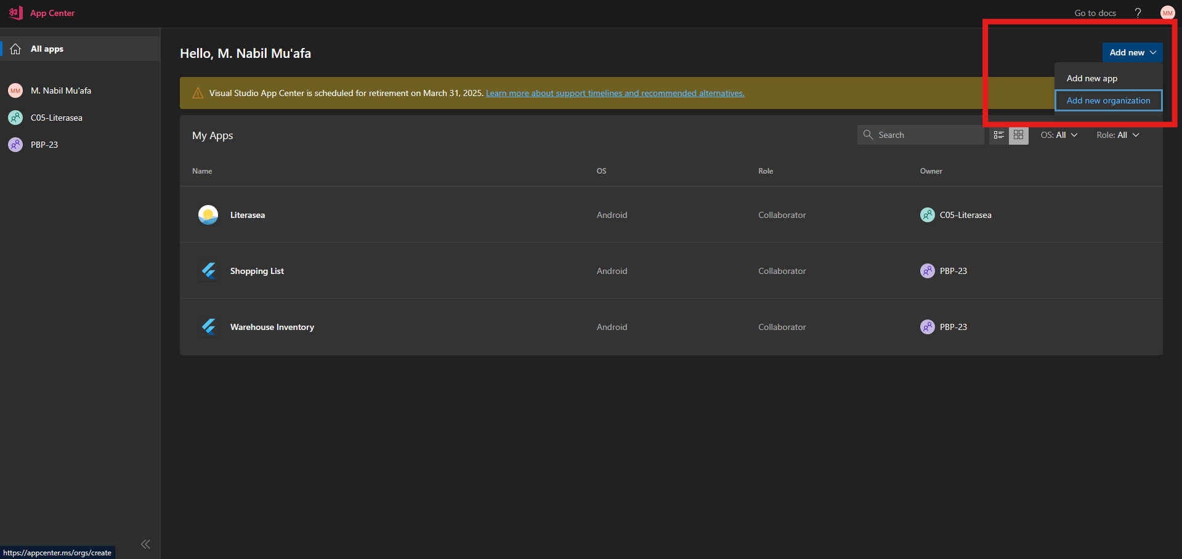Click Collaborator role cell in Shopping List row
Screen dimensions: 1182x559
coord(782,271)
